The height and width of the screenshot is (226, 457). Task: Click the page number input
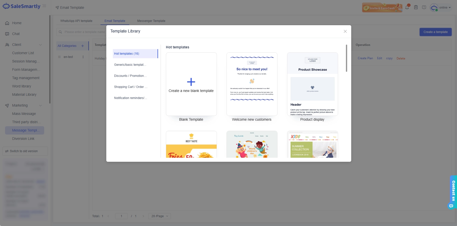pyautogui.click(x=121, y=216)
